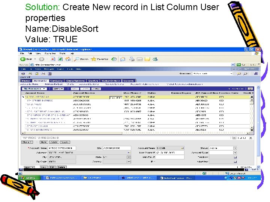Click the list applet toggle icon in header
270x202 pixels.
coord(250,89)
